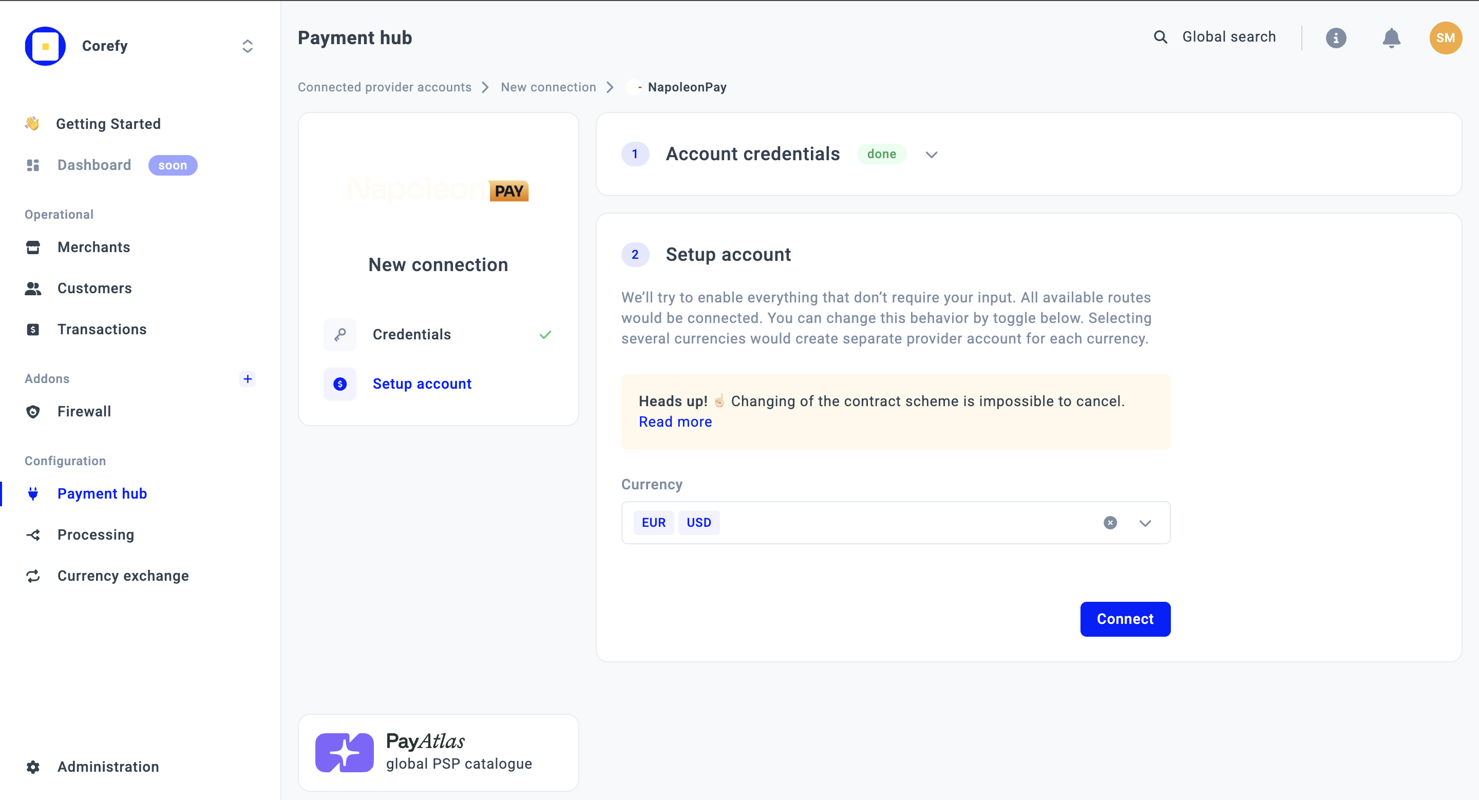Image resolution: width=1479 pixels, height=800 pixels.
Task: Click the NapoleonPay breadcrumb
Action: (x=687, y=87)
